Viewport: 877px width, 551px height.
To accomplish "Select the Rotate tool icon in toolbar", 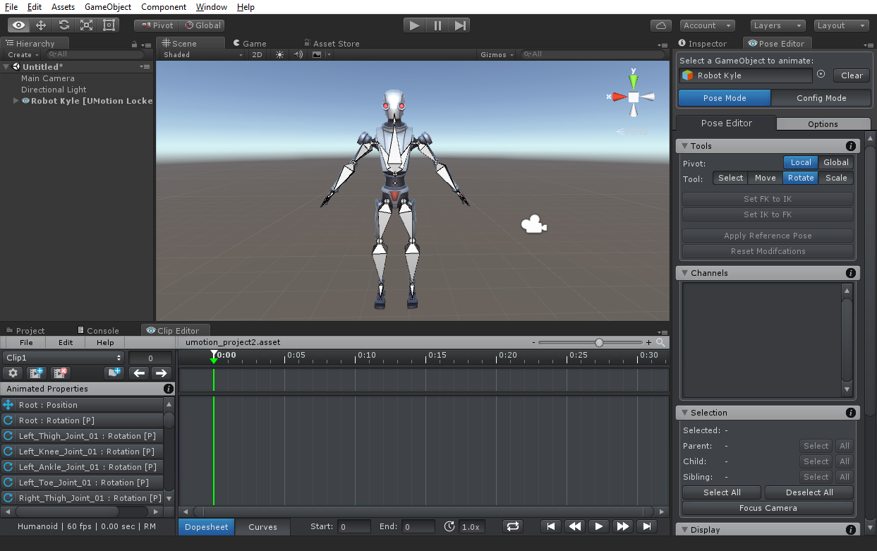I will click(x=63, y=25).
